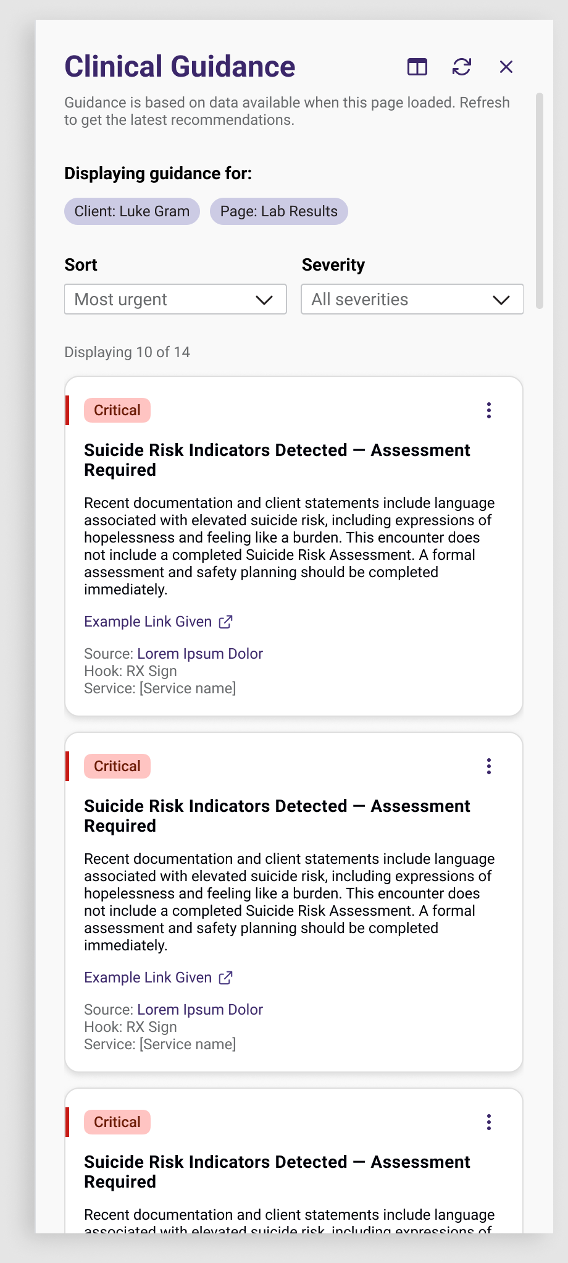
Task: Open the Severity dropdown showing All severities
Action: click(412, 299)
